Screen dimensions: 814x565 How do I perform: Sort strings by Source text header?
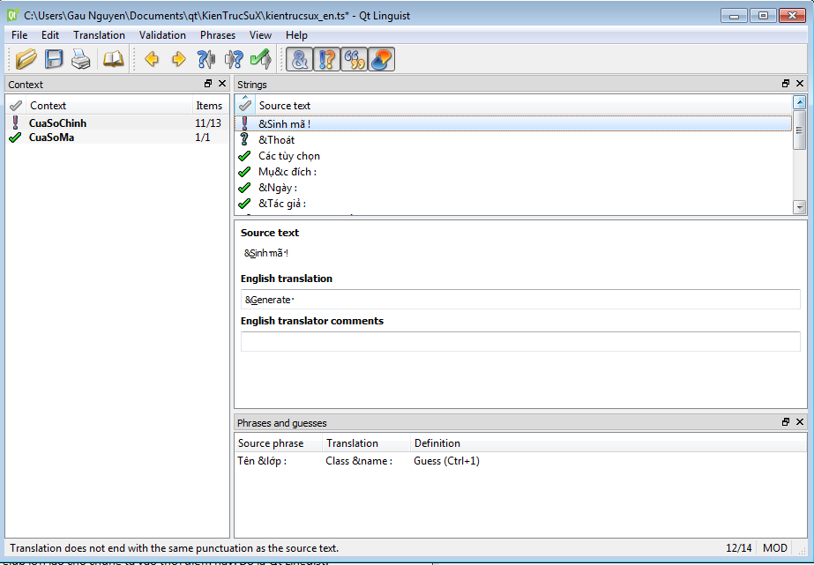tap(523, 105)
